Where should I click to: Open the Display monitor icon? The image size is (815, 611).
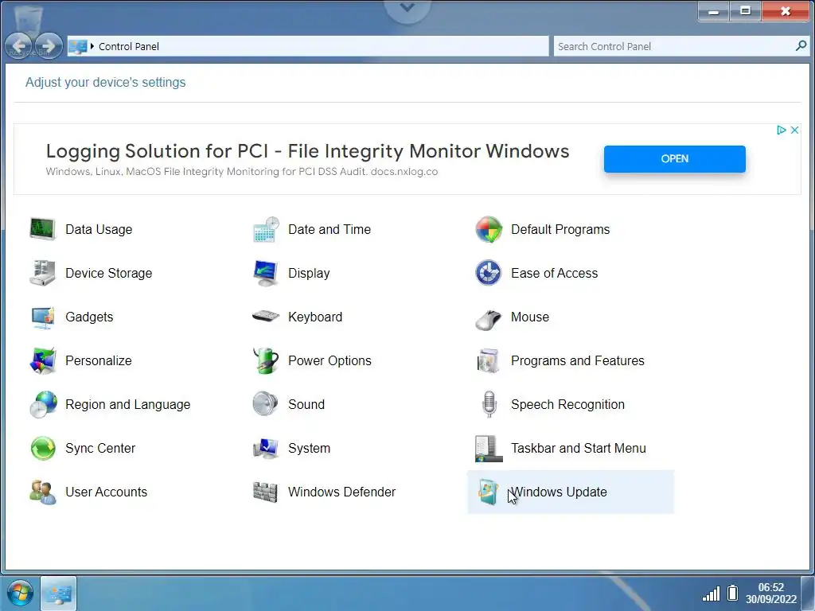(266, 273)
